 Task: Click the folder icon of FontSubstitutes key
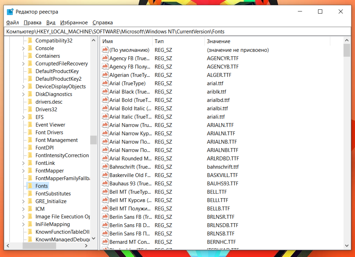click(x=30, y=193)
